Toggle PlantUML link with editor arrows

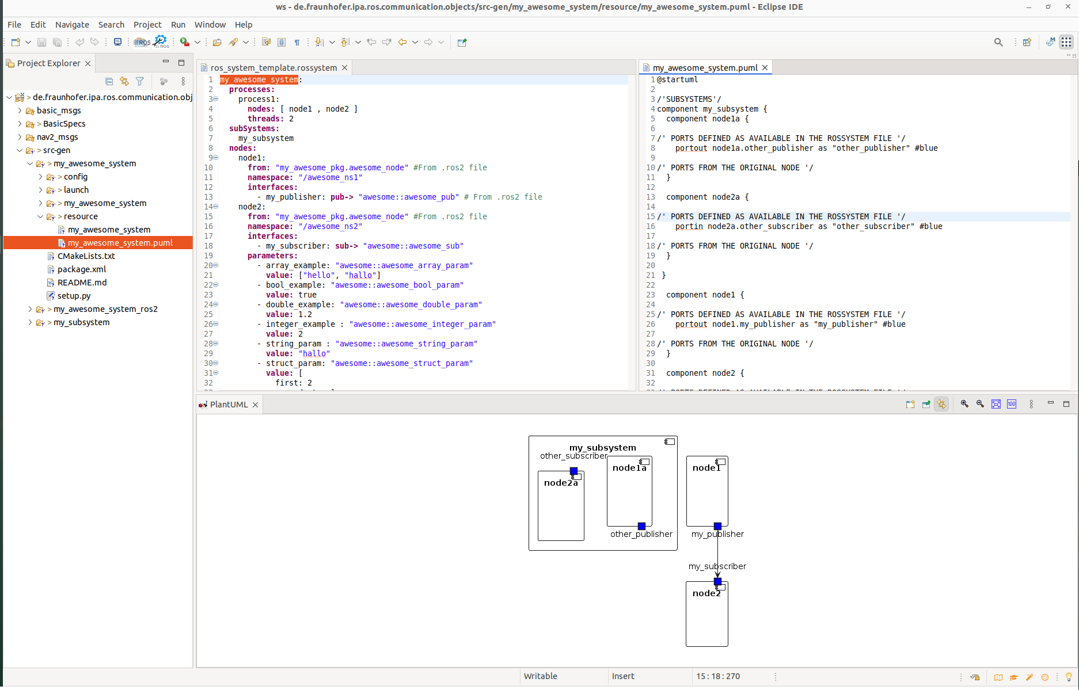point(941,404)
